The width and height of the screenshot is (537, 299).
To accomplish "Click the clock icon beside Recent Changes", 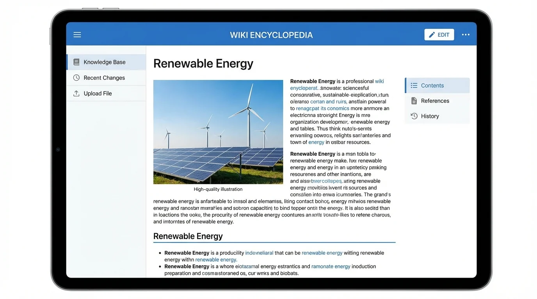I will (76, 78).
